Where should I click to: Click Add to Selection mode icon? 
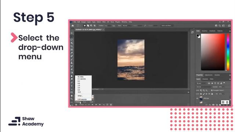(88, 26)
